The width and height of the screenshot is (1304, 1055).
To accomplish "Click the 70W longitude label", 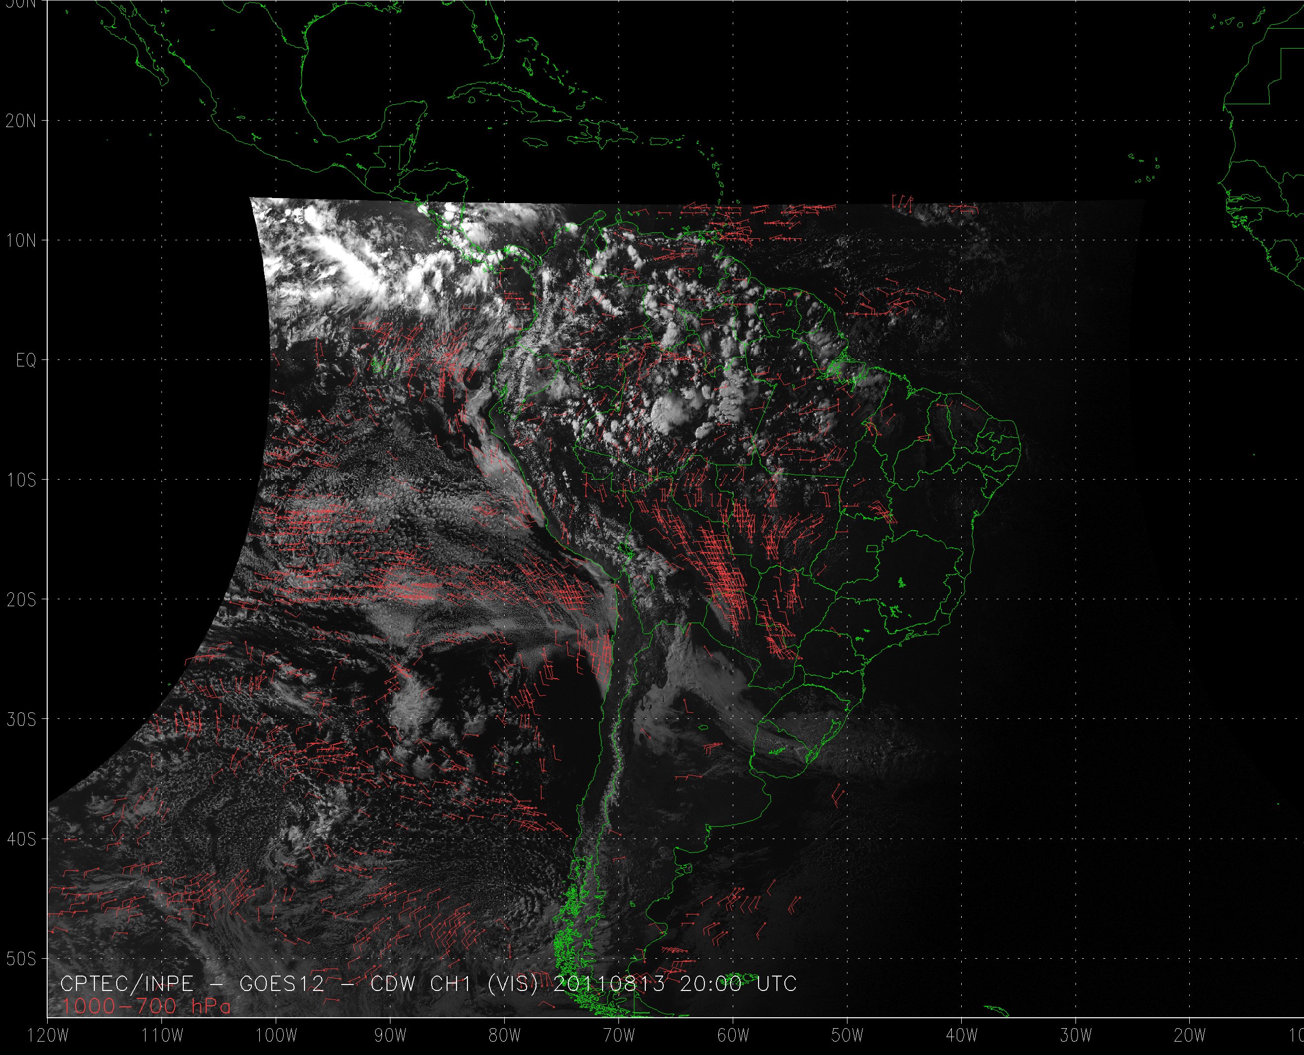I will coord(619,1036).
